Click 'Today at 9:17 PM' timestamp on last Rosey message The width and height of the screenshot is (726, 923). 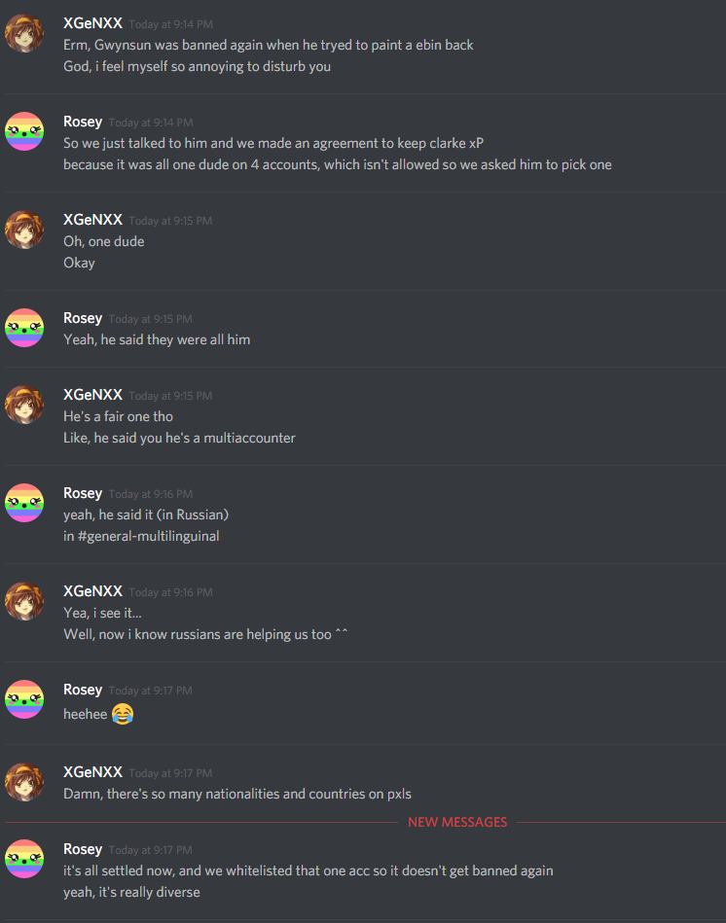pyautogui.click(x=150, y=850)
